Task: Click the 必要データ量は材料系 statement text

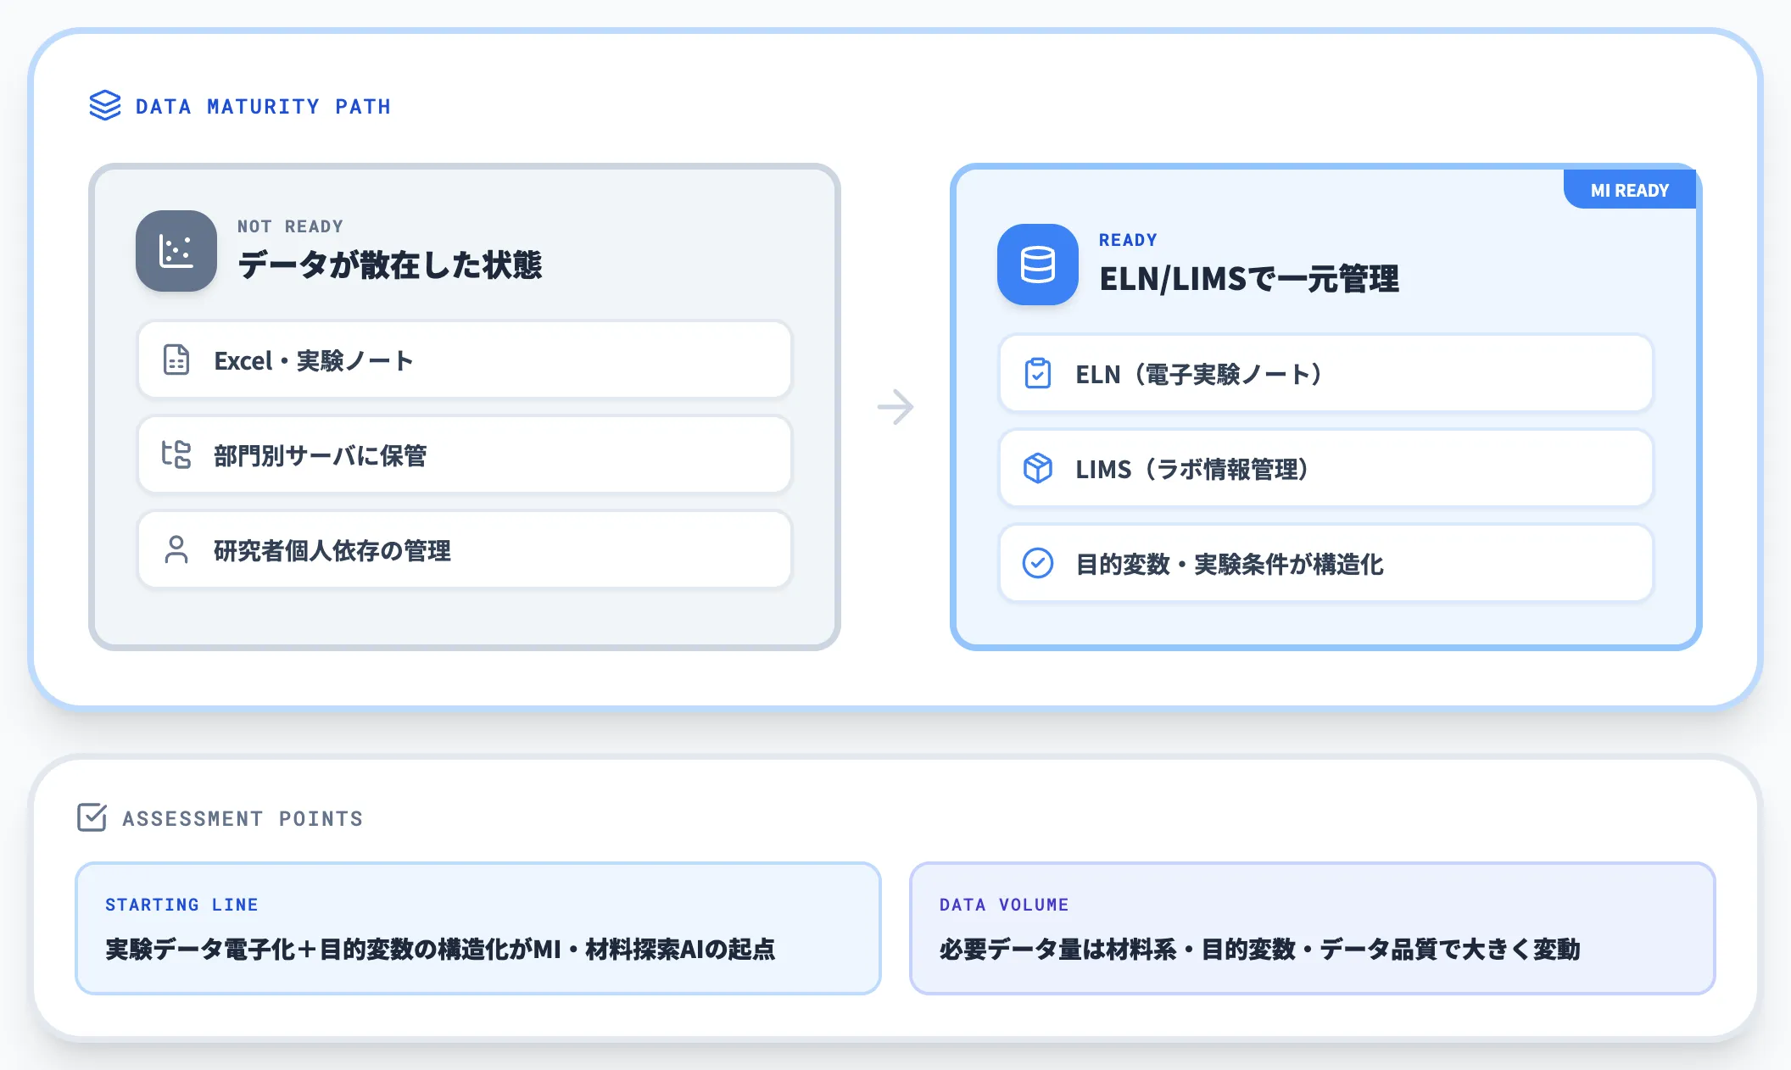Action: coord(1259,949)
